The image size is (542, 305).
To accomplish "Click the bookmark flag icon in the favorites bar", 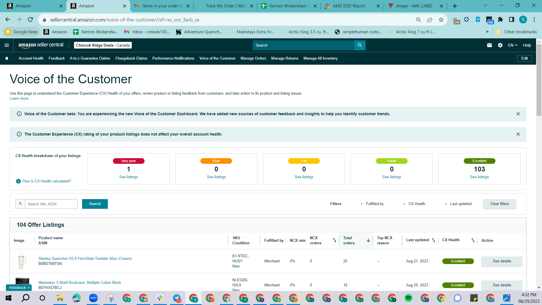I will click(x=7, y=58).
